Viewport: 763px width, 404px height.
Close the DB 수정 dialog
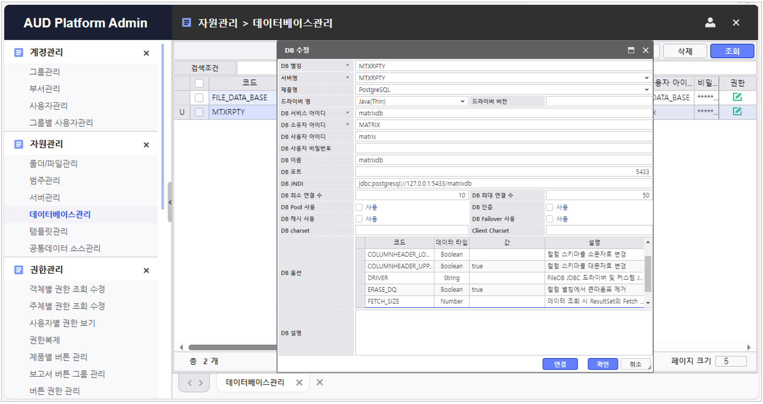tap(646, 50)
